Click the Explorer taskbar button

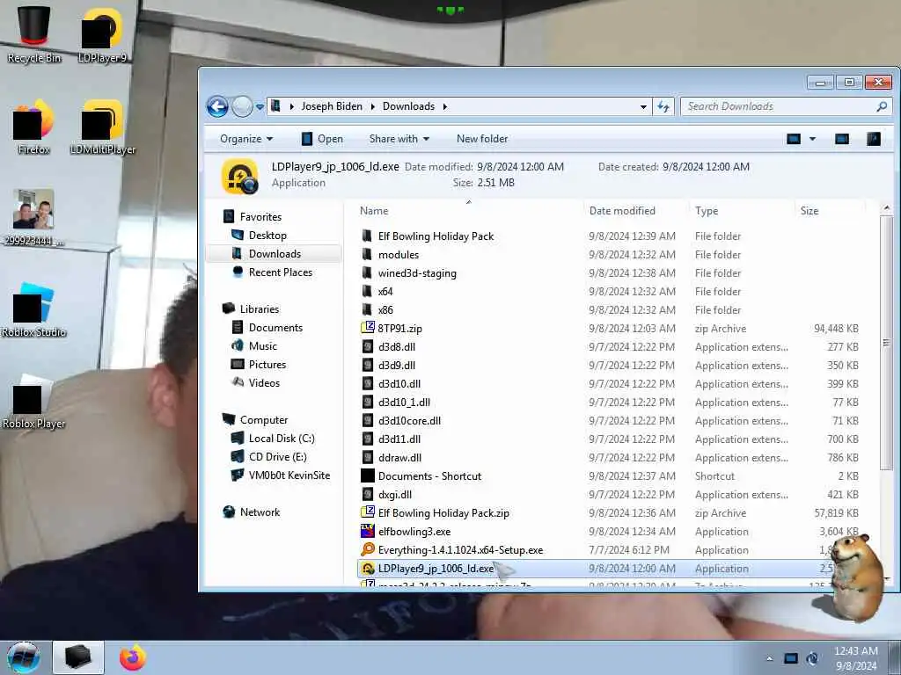click(78, 657)
